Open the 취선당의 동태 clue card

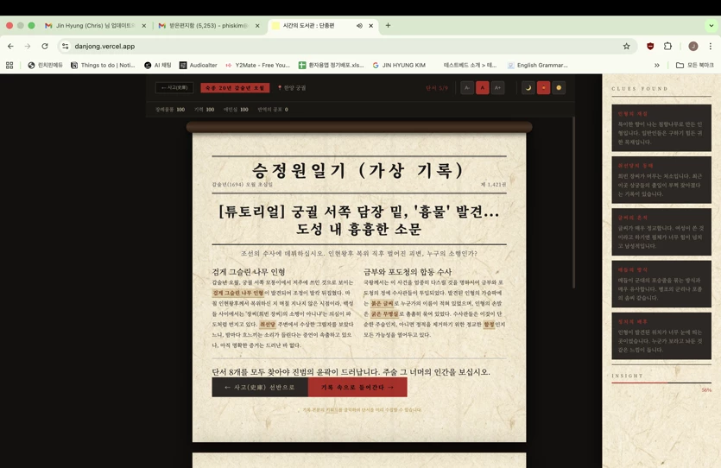(x=661, y=180)
